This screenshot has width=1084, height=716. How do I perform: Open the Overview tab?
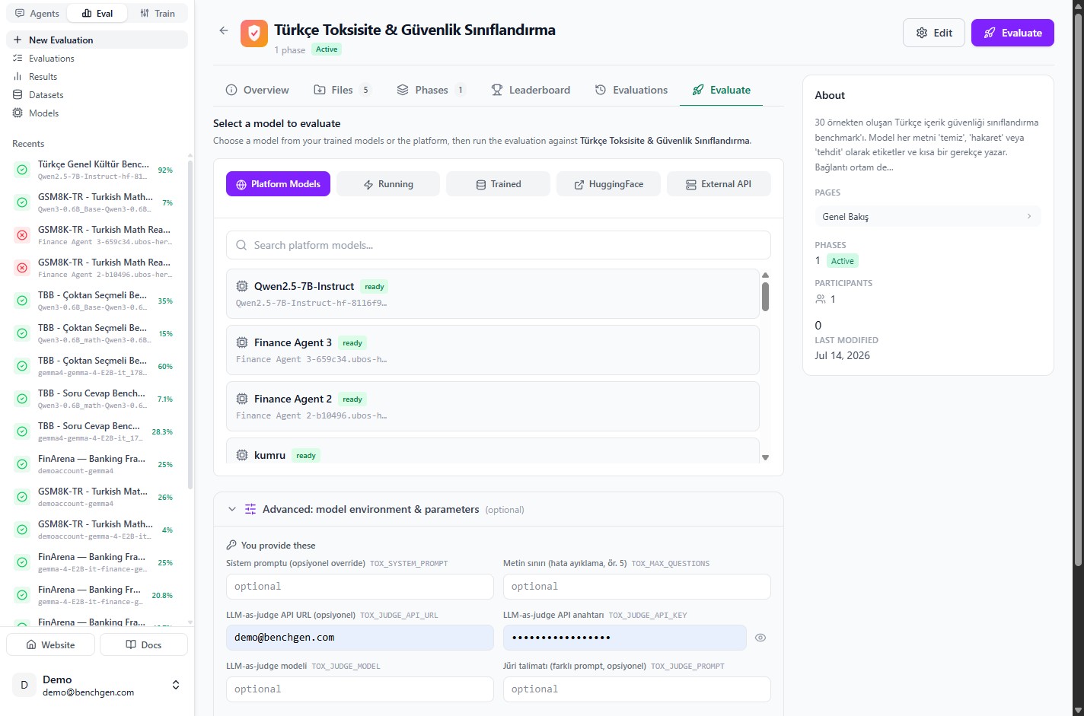257,90
